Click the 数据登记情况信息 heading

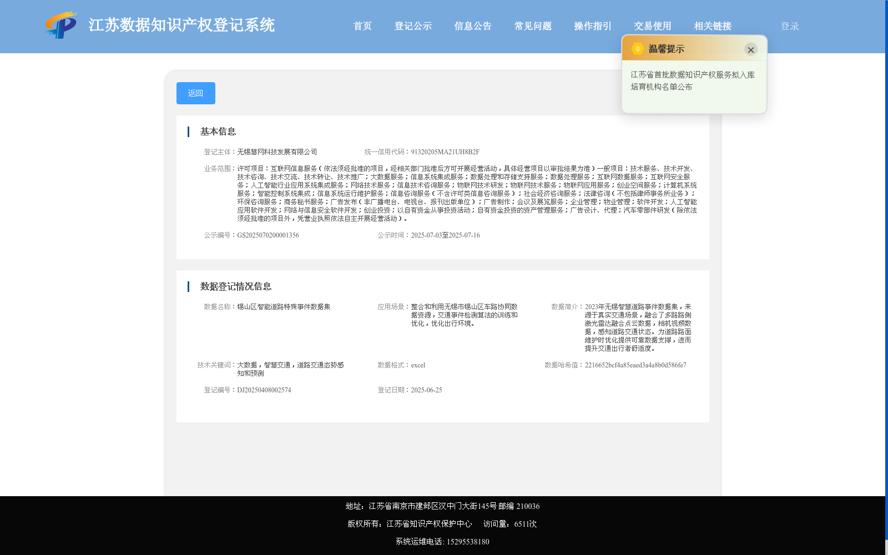(235, 286)
